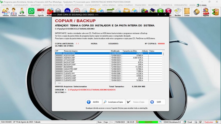Click the money bills stack icon
The image size is (221, 124).
144,11
